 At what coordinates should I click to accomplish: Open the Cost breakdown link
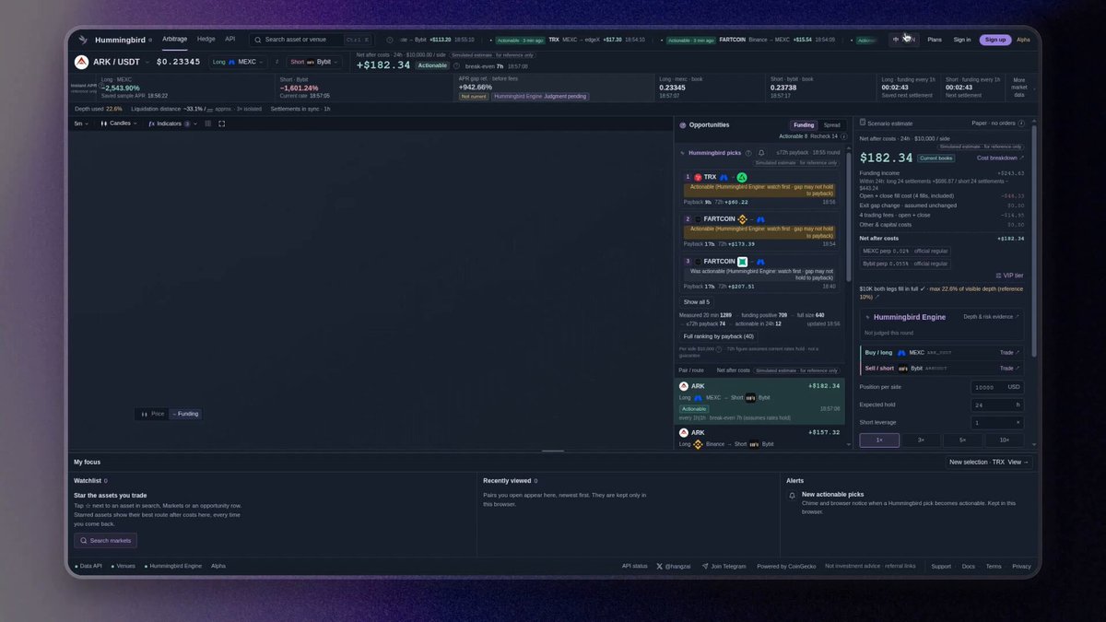pyautogui.click(x=1000, y=158)
